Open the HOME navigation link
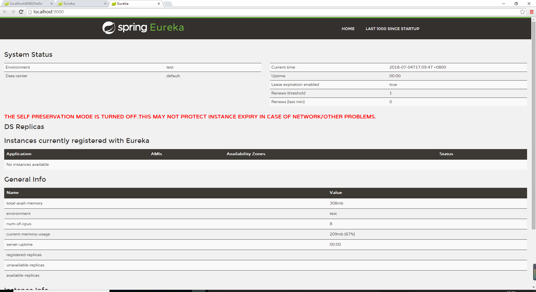This screenshot has width=536, height=292. point(348,29)
